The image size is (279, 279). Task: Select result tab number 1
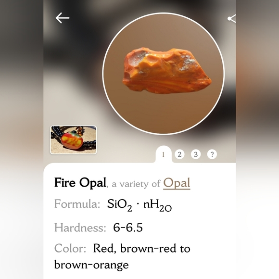pos(164,154)
